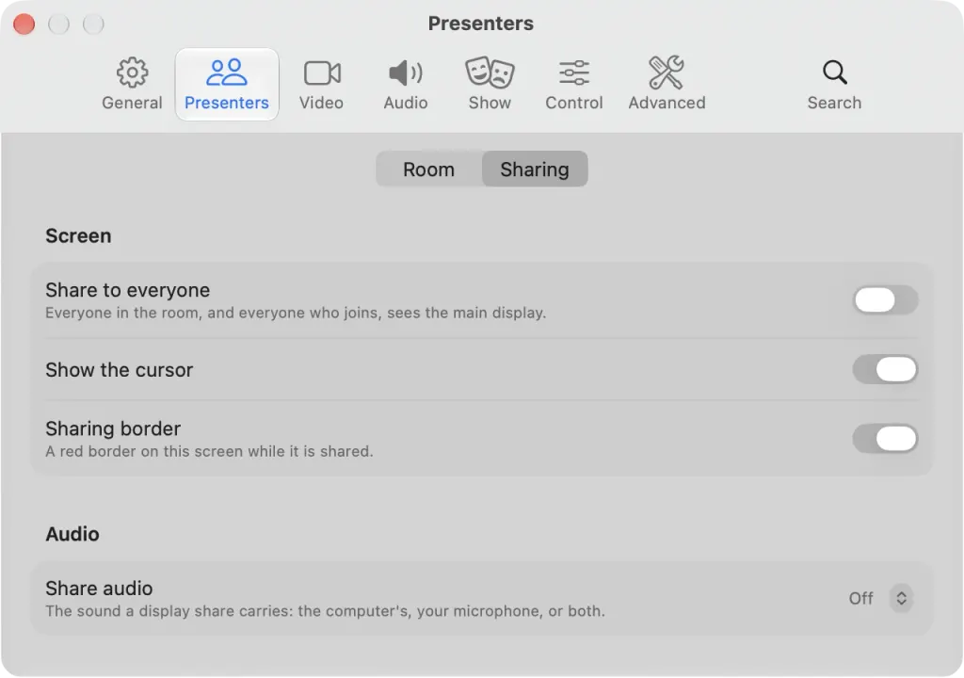The height and width of the screenshot is (678, 964).
Task: Click the 'Share to everyone' label
Action: point(128,290)
